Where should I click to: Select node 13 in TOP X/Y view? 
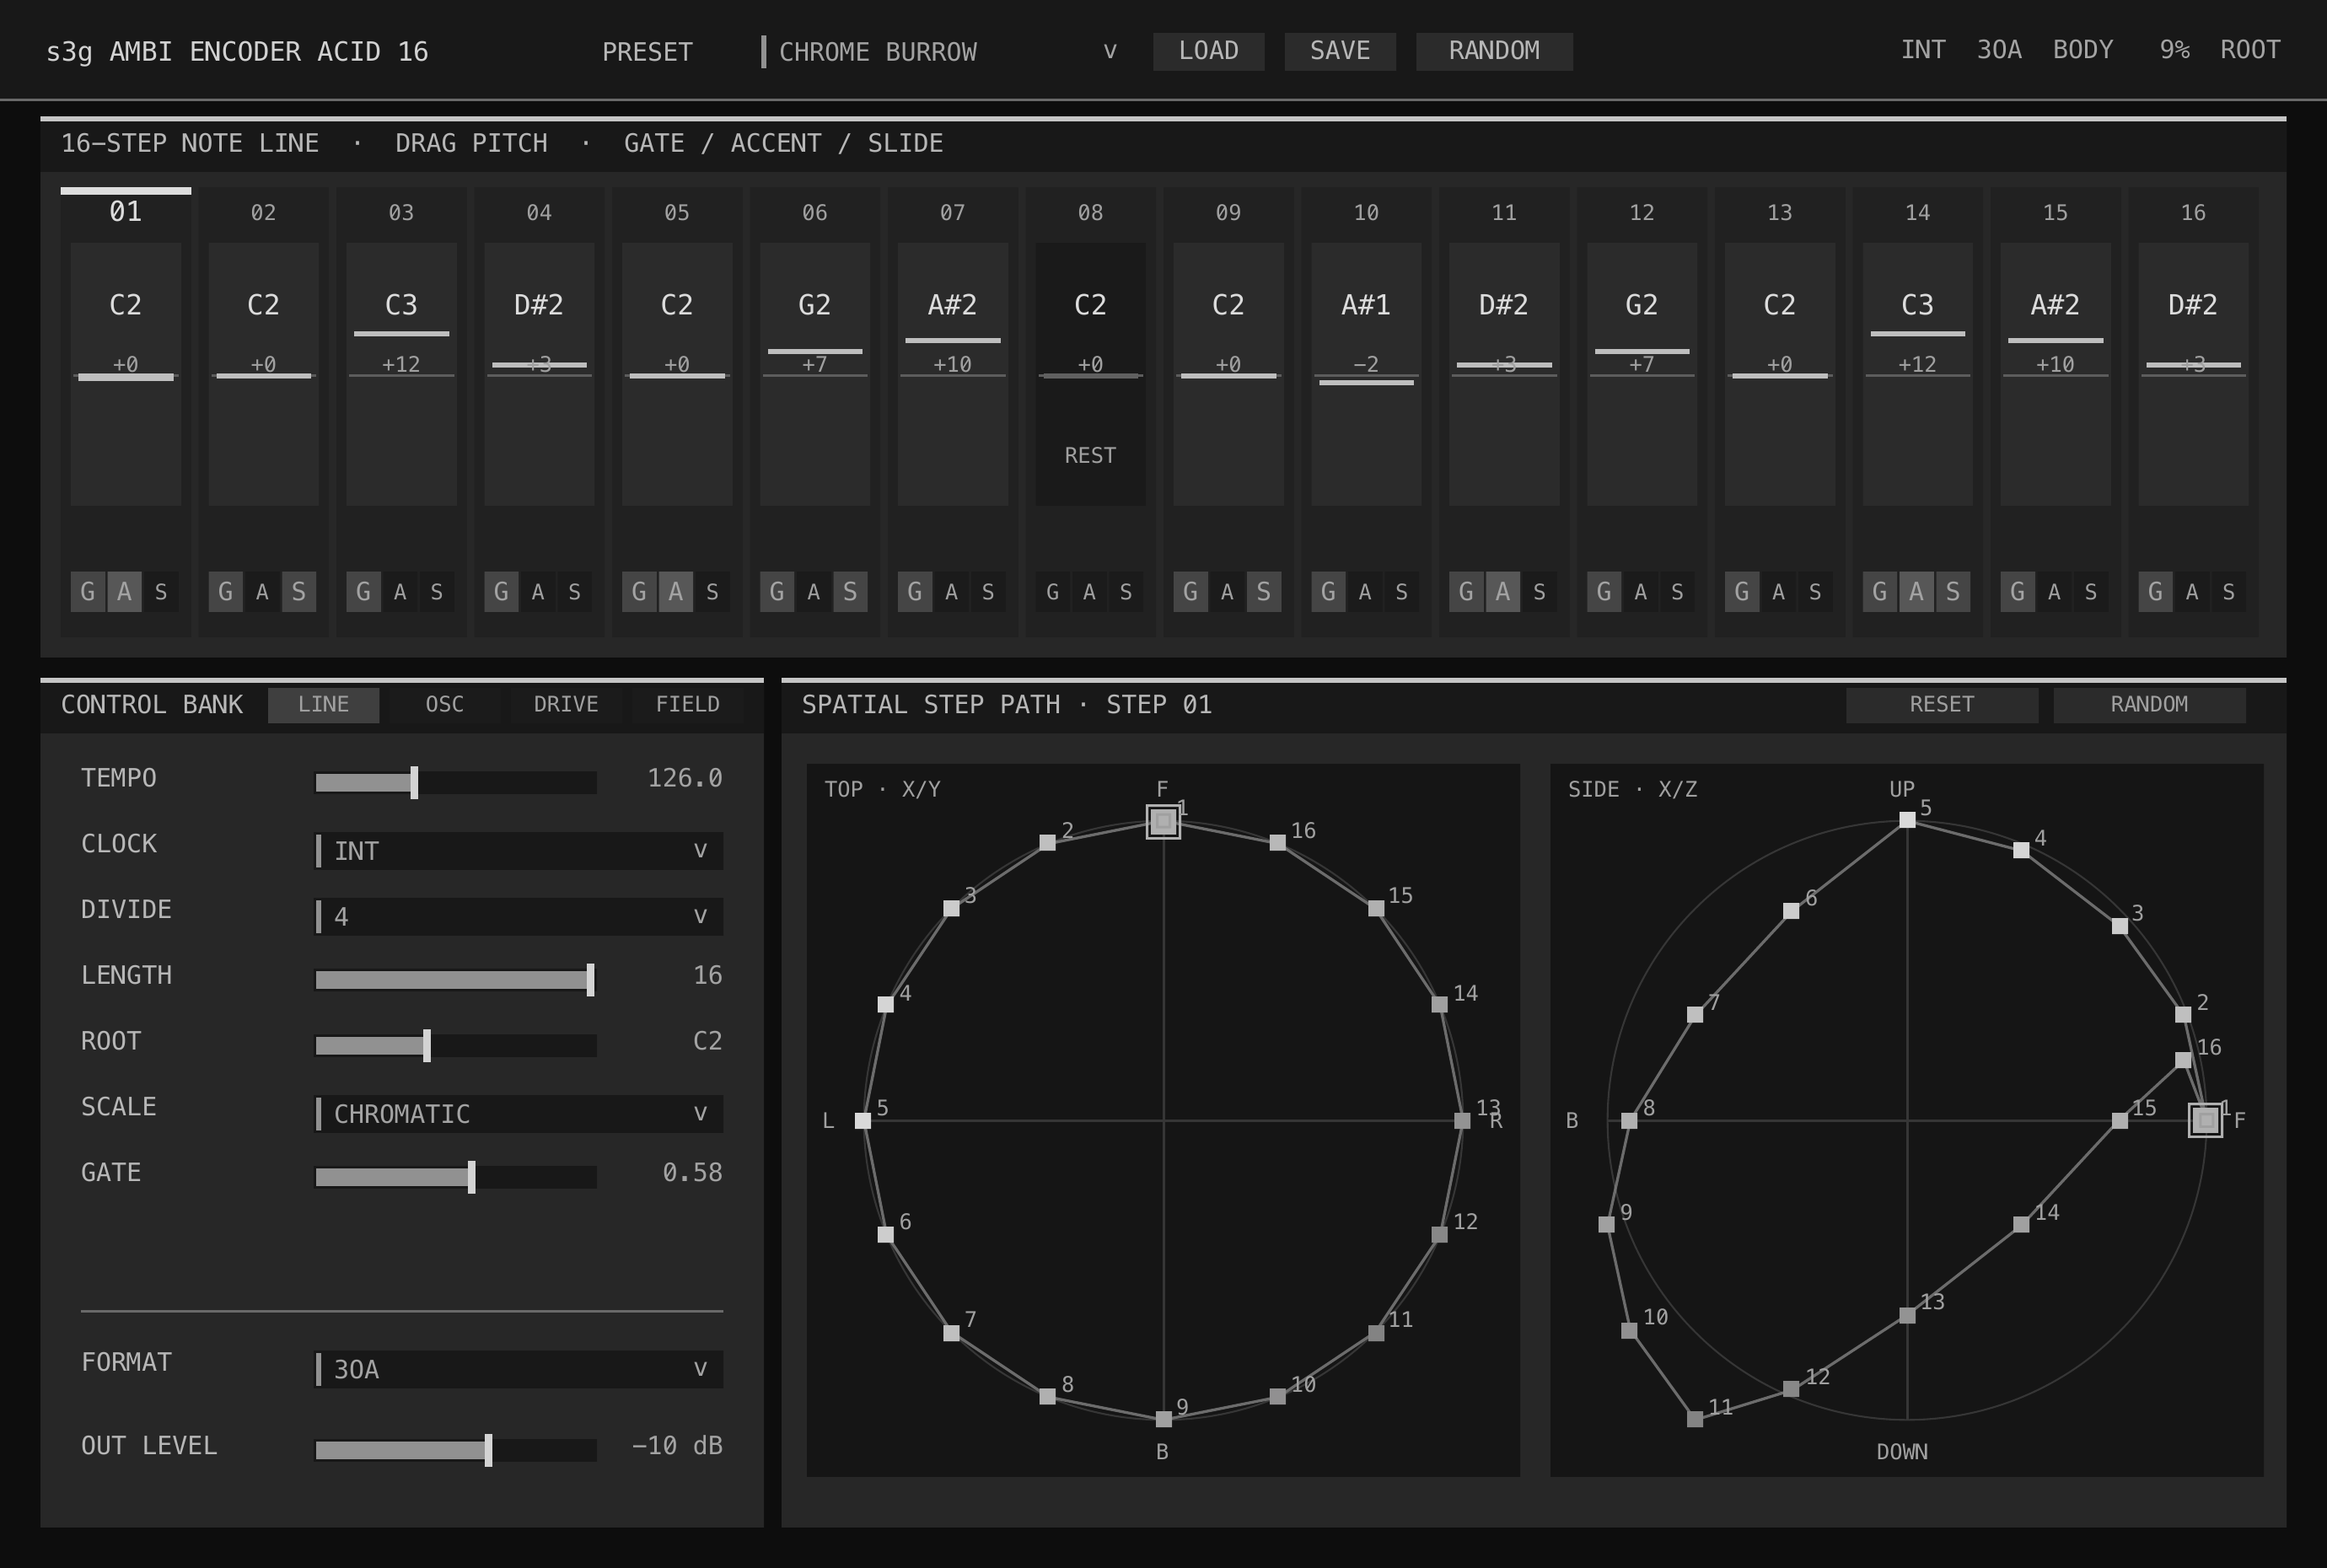pos(1462,1121)
